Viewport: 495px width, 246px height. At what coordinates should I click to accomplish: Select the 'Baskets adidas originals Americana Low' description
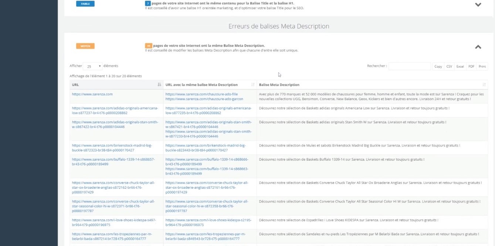(x=354, y=108)
